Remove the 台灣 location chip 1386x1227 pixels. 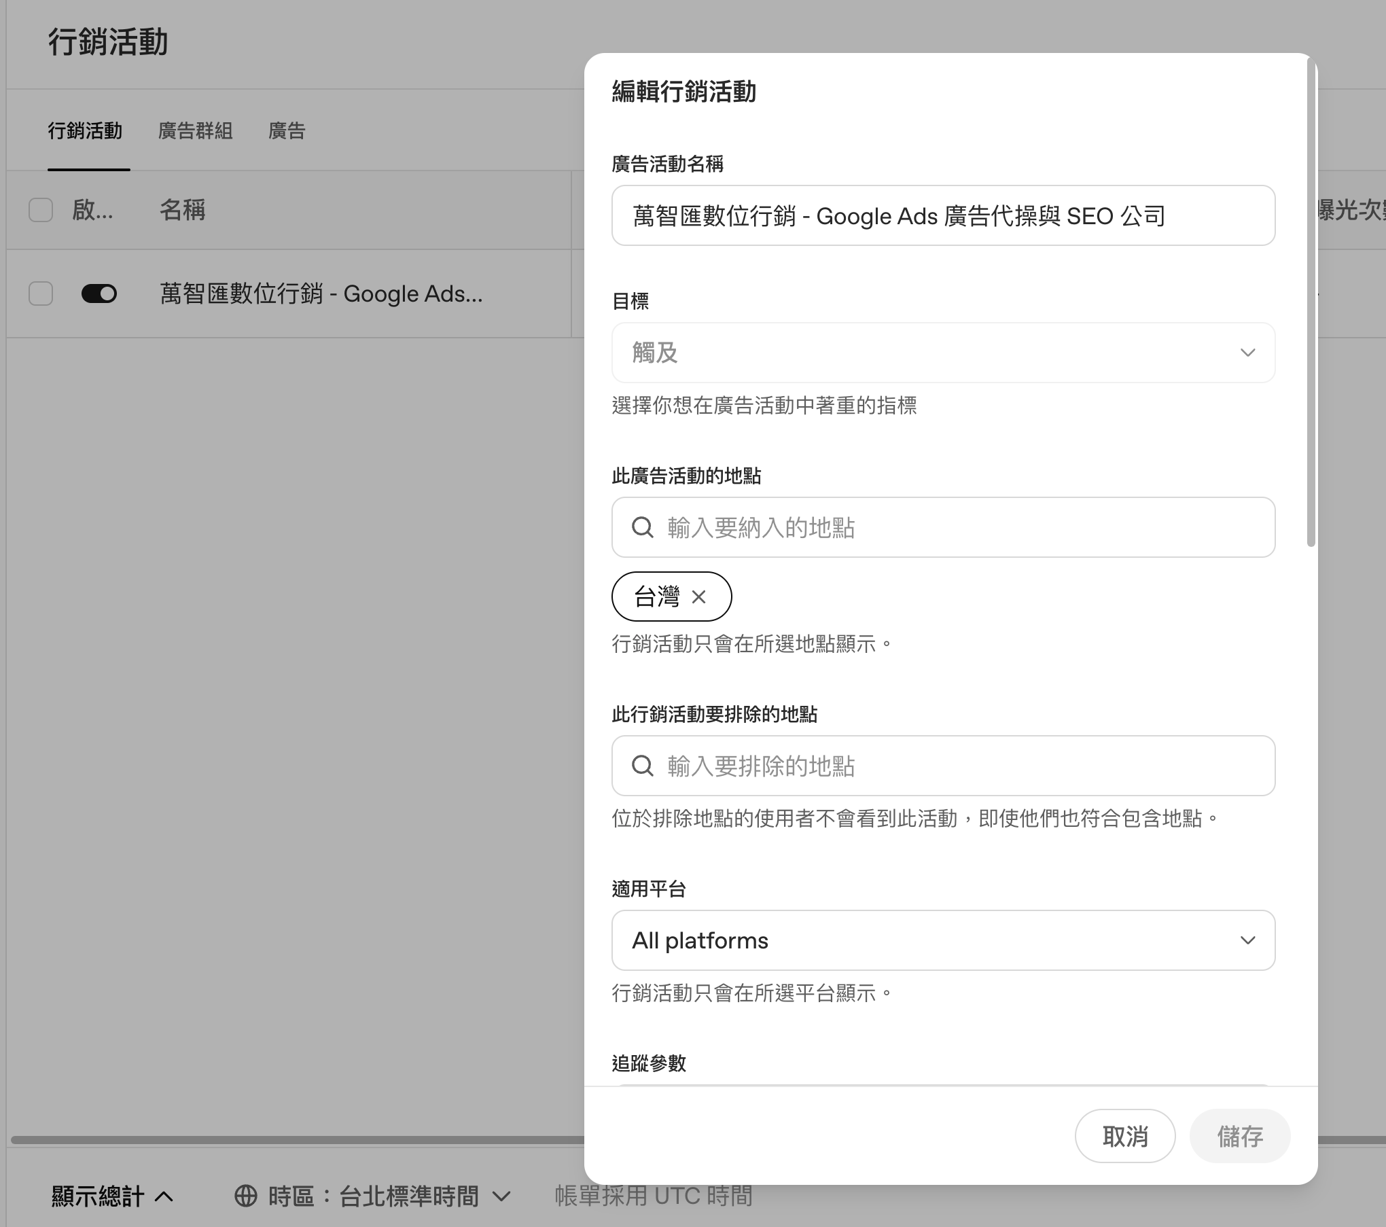[698, 597]
